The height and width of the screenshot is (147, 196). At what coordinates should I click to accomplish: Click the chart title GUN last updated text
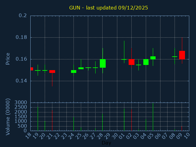(108, 8)
